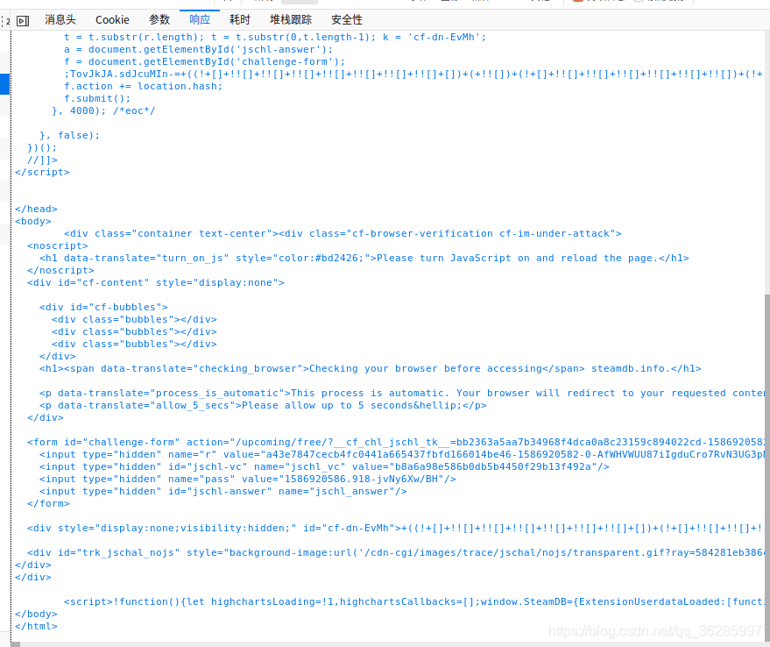Open the 耗时 timings tab
This screenshot has height=647, width=770.
[240, 19]
